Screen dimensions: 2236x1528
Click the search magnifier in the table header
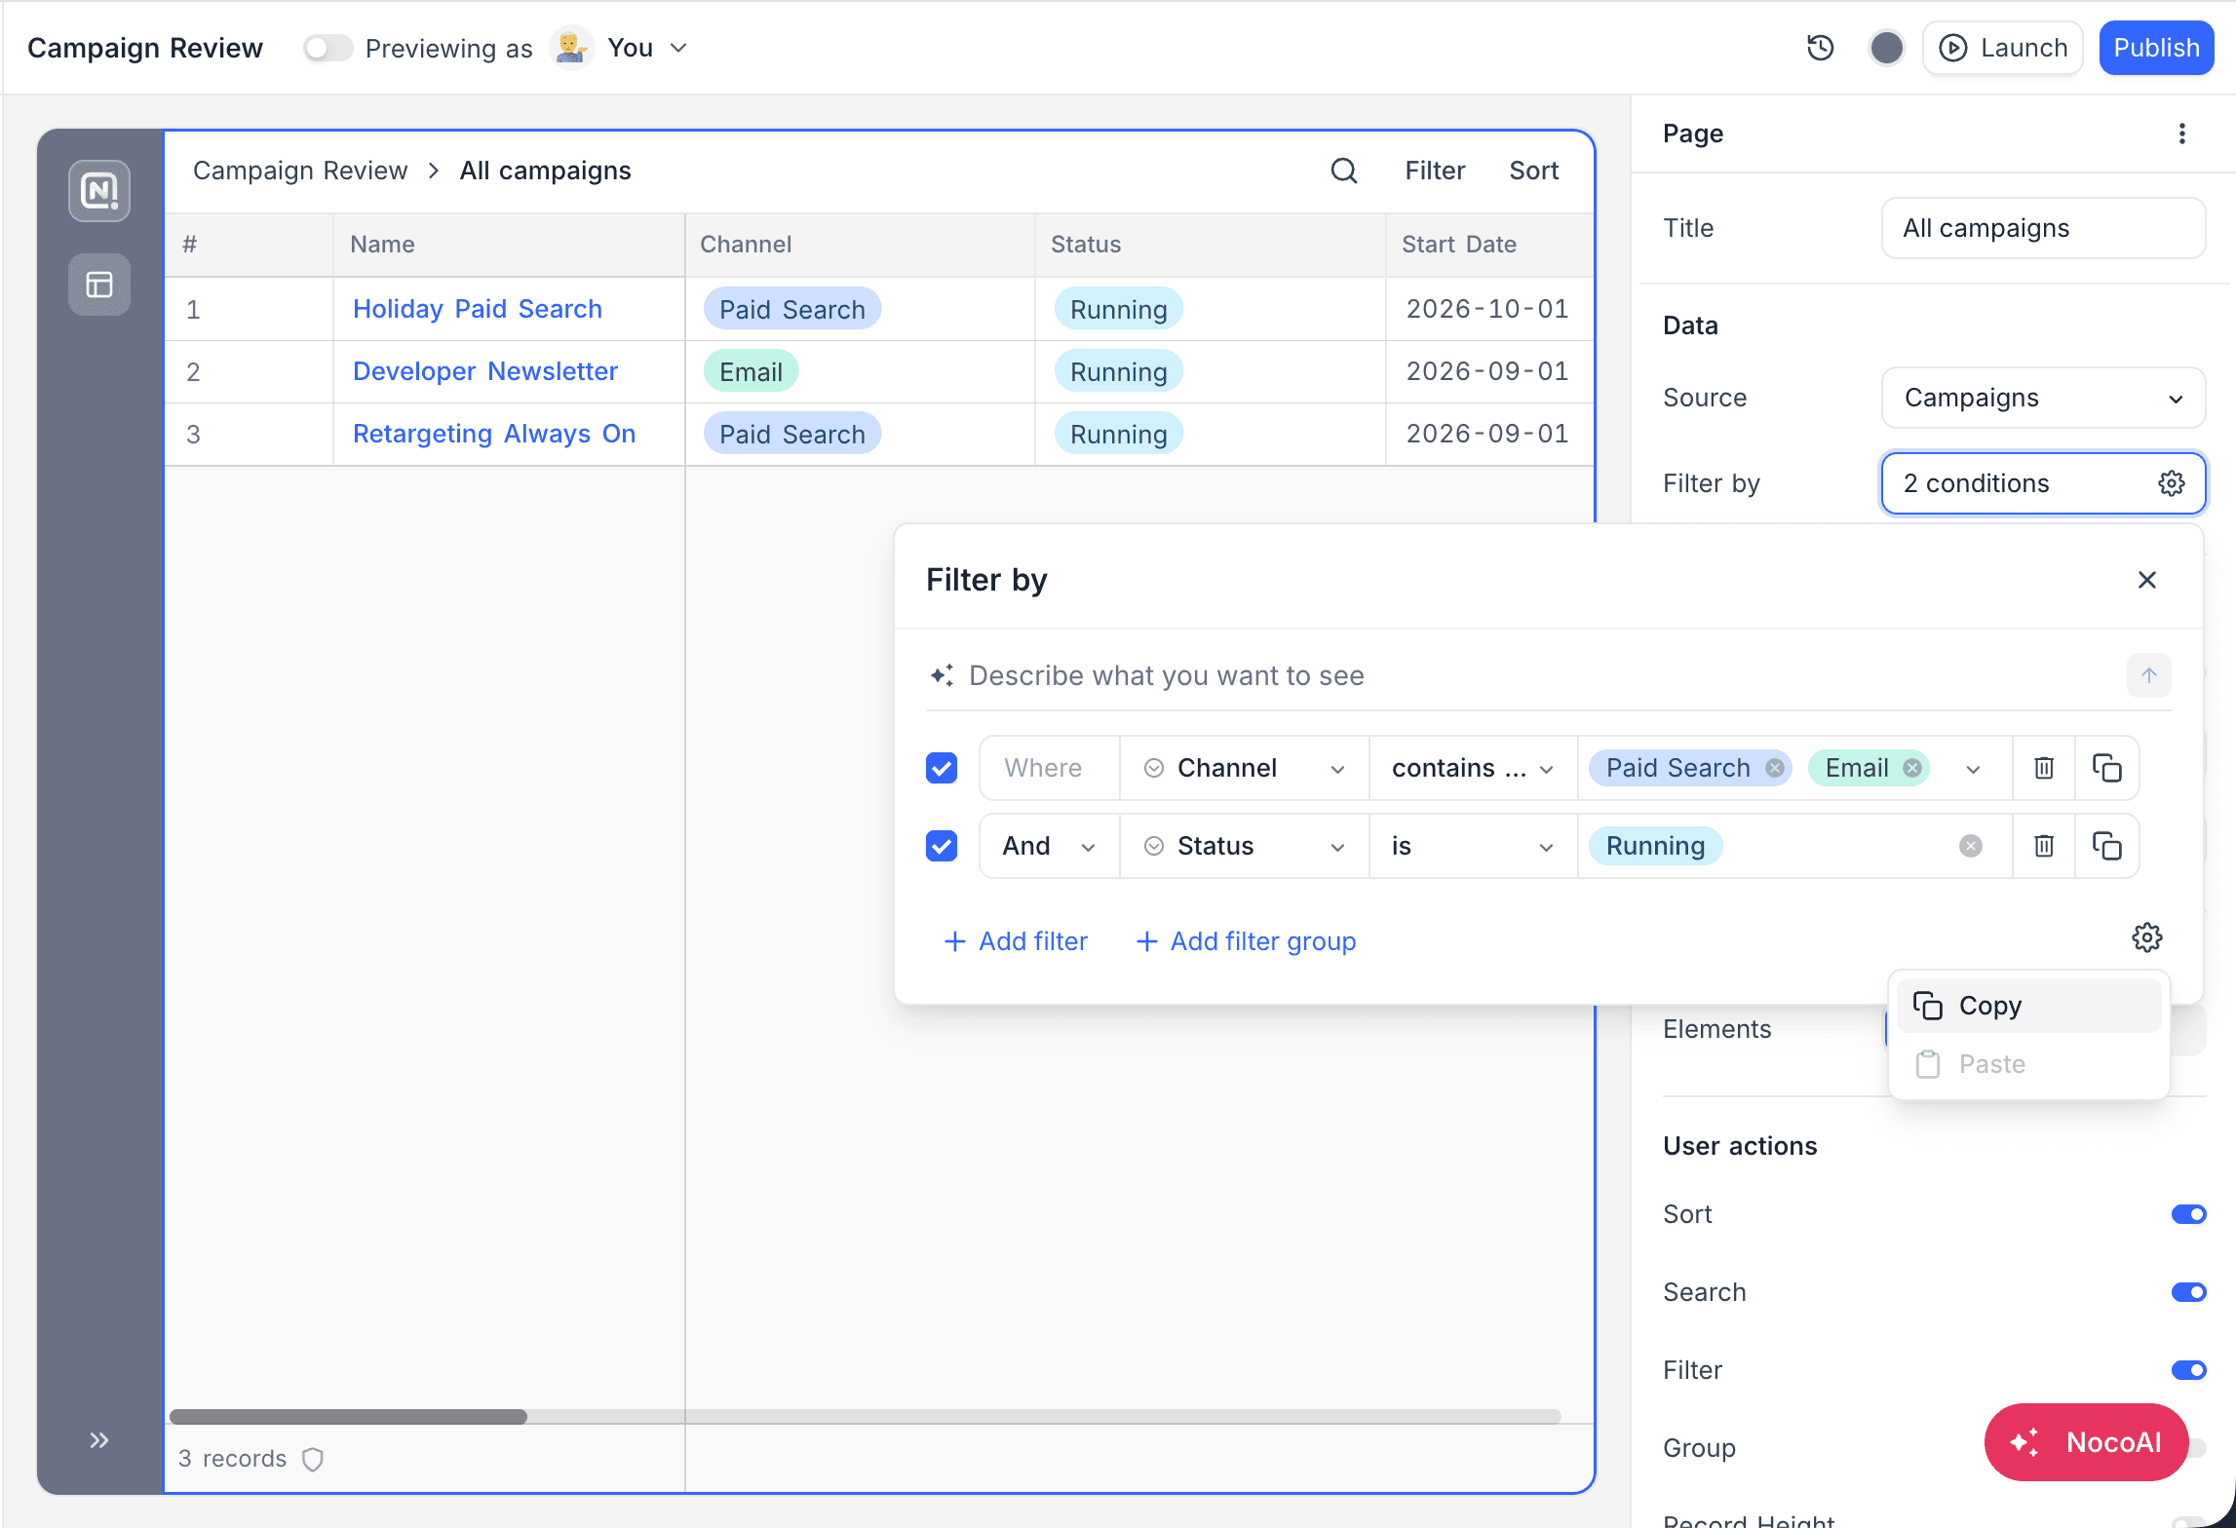click(1344, 171)
